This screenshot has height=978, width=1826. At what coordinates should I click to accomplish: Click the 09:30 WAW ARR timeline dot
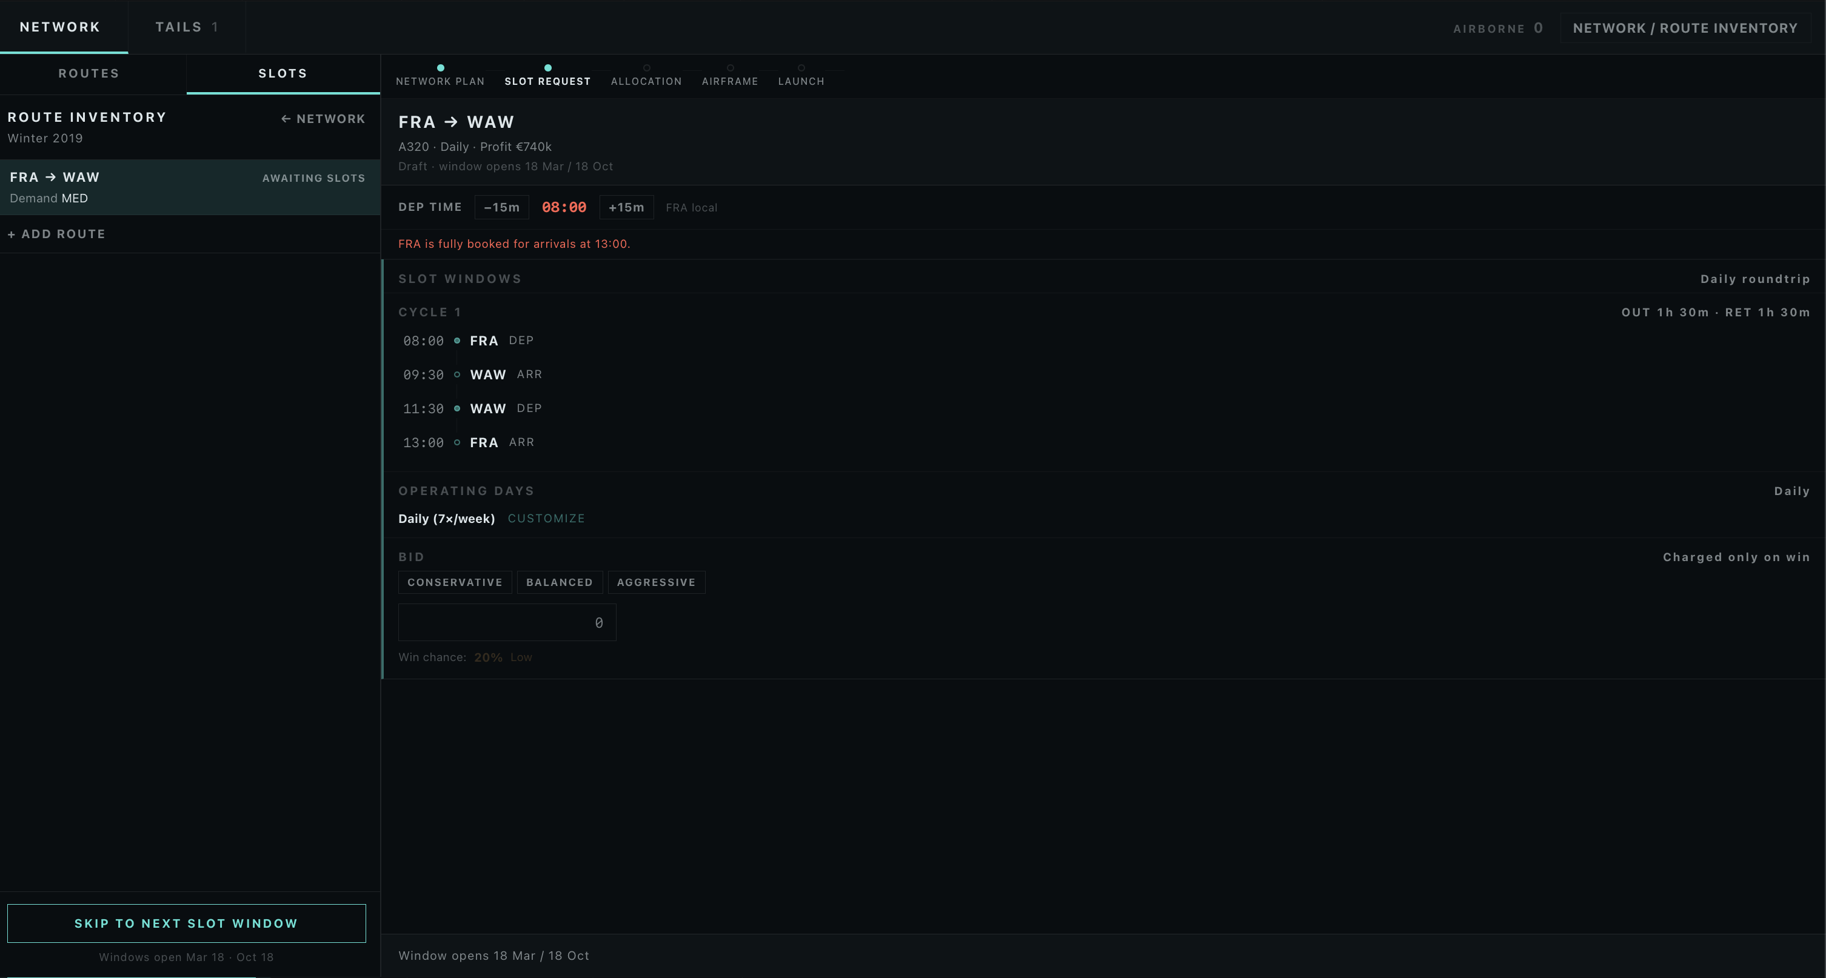[x=457, y=375]
